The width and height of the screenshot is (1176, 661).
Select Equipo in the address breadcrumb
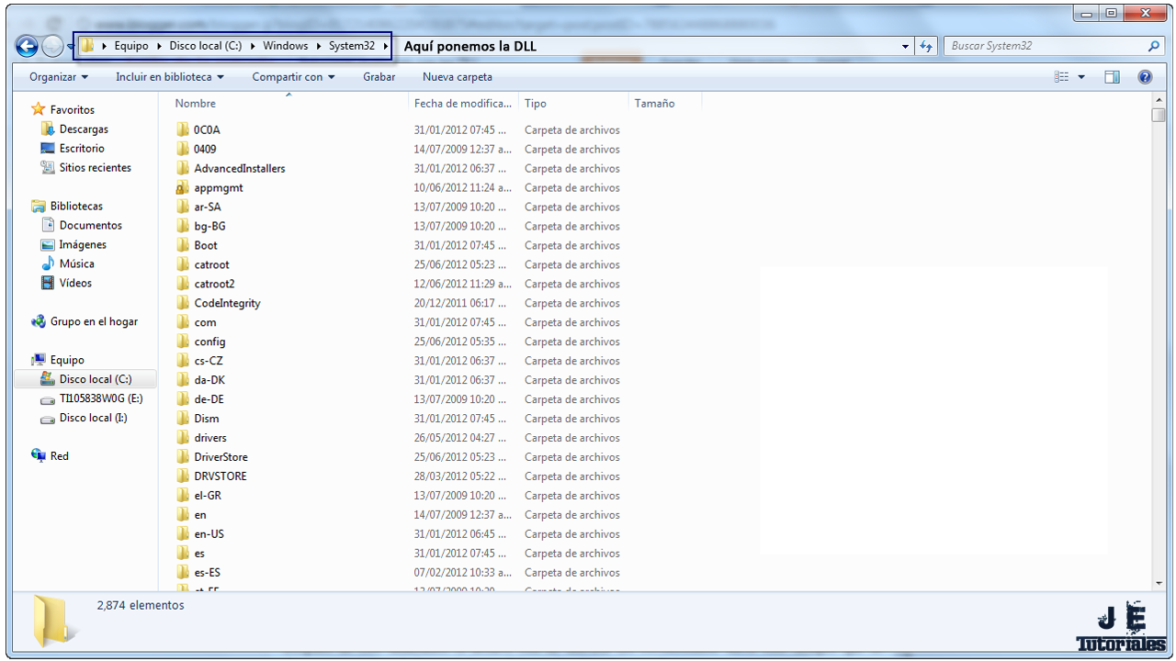tap(131, 46)
